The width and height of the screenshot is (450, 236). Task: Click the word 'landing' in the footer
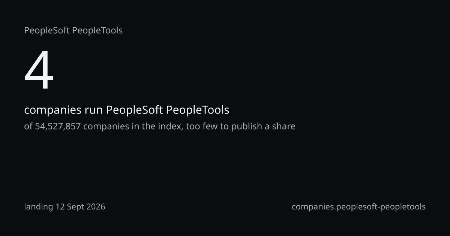(39, 207)
